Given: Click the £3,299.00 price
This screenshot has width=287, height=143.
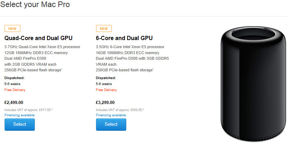Looking at the screenshot, I should tap(105, 103).
